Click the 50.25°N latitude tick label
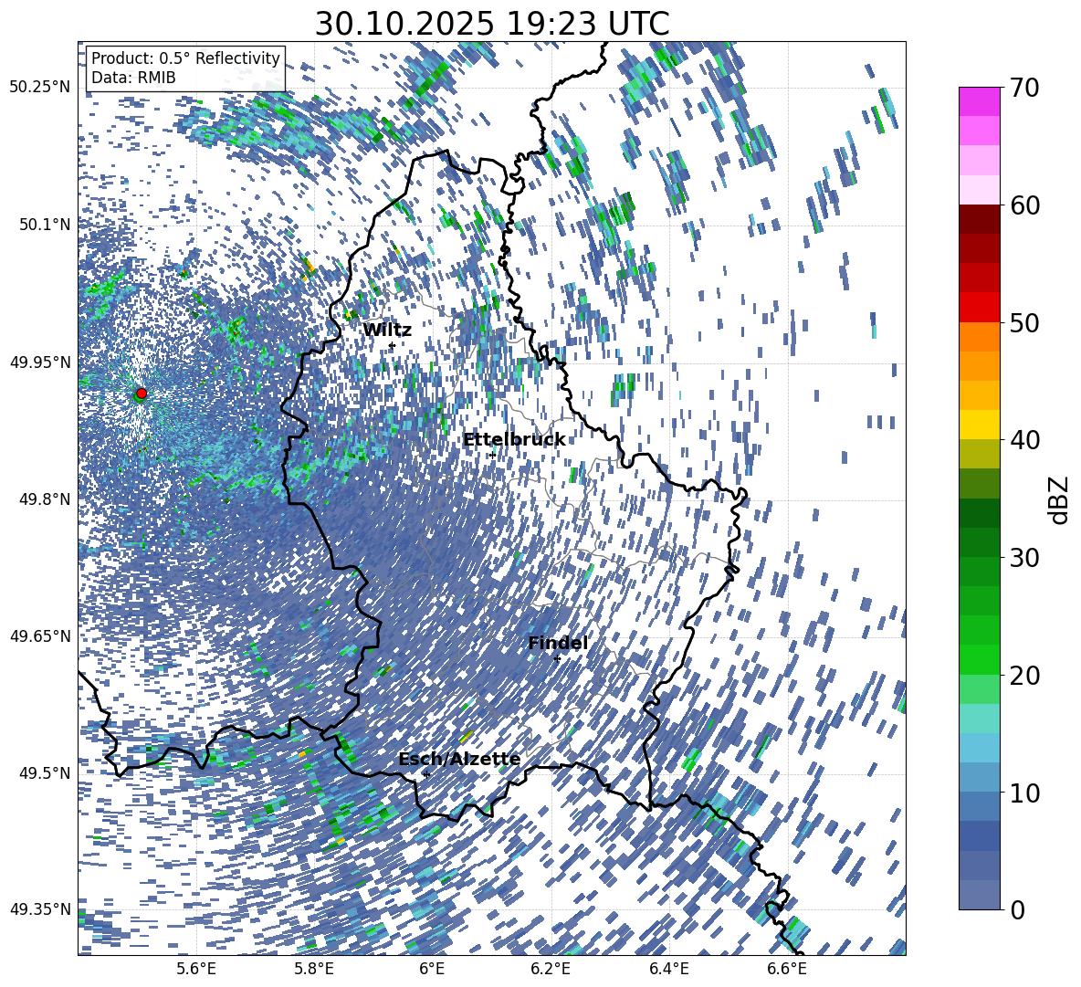Image resolution: width=1081 pixels, height=987 pixels. point(40,88)
